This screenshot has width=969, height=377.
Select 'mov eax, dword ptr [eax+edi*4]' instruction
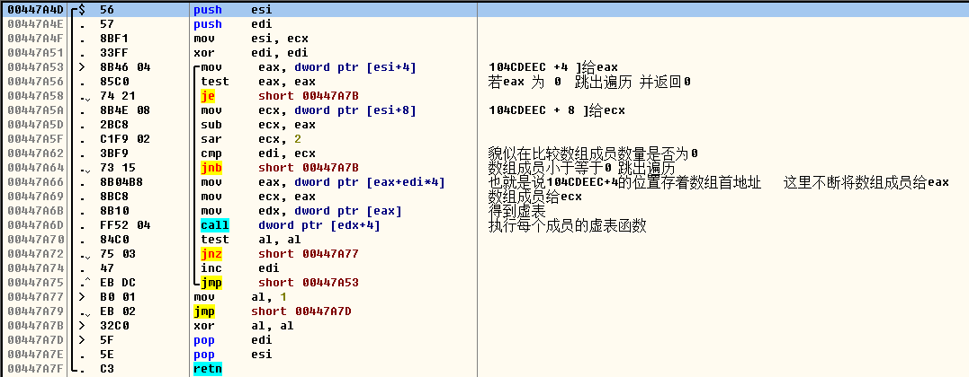tap(323, 182)
